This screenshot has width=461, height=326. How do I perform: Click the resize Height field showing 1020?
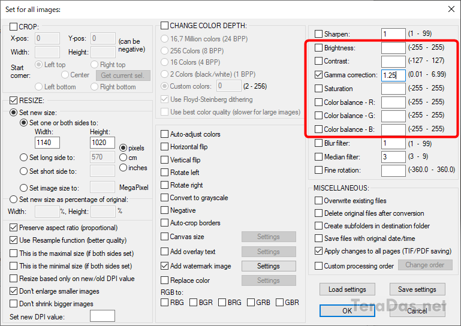click(x=103, y=143)
